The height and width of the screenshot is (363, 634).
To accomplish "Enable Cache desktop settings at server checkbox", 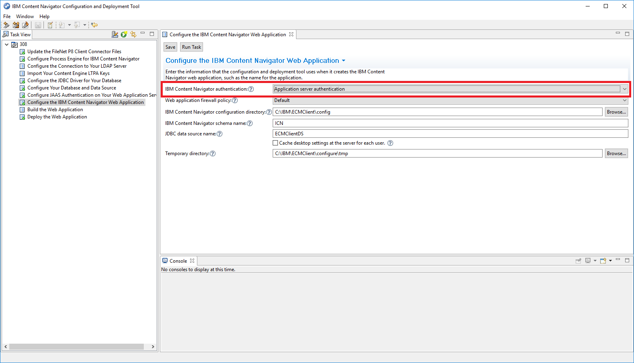I will tap(276, 143).
